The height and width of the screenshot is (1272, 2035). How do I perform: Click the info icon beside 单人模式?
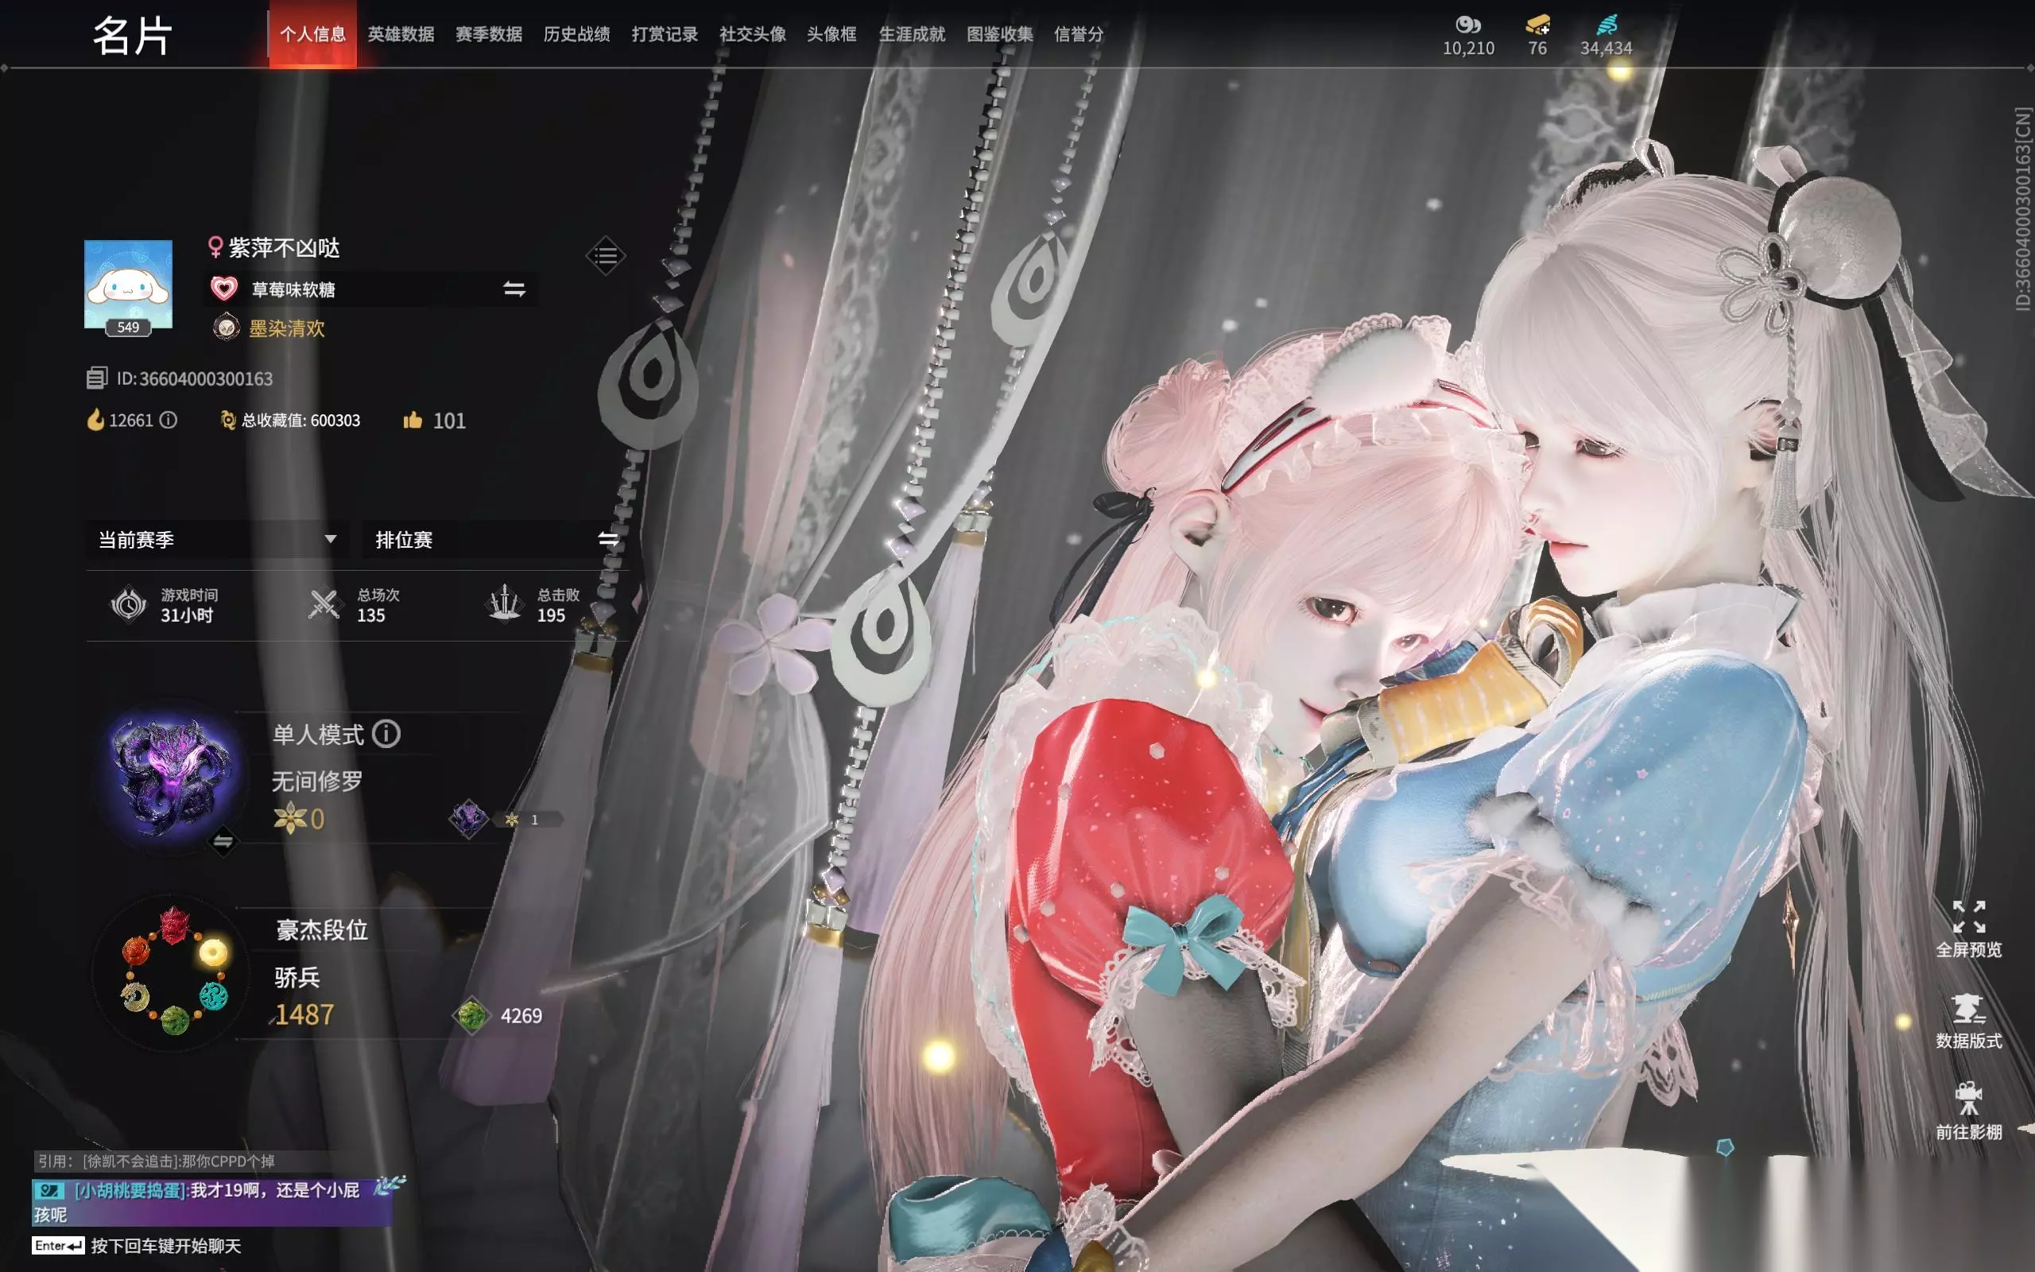(x=386, y=734)
